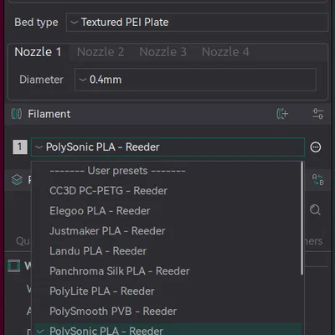Viewport: 335px width, 335px height.
Task: Collapse the PolySonic PLA filament dropdown
Action: point(167,147)
